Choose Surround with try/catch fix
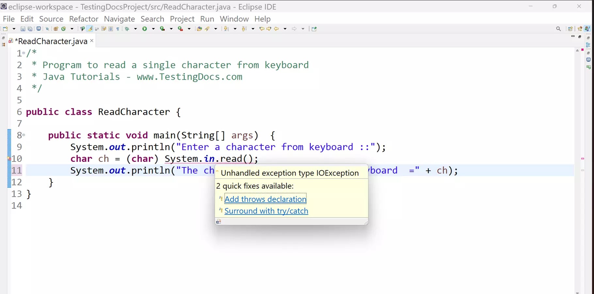This screenshot has width=594, height=294. (266, 211)
